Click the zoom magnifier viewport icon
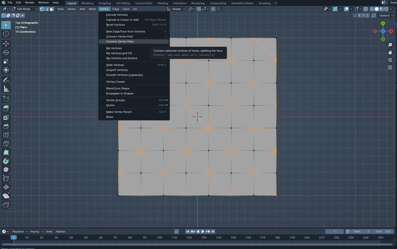This screenshot has width=397, height=249. click(x=390, y=45)
